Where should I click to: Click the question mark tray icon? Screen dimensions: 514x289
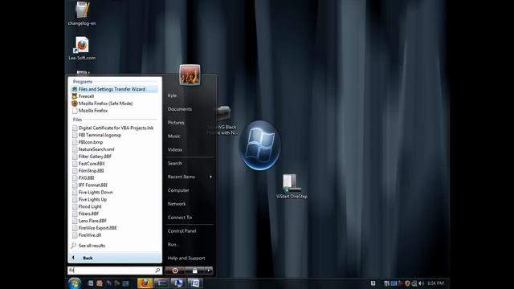[x=373, y=283]
